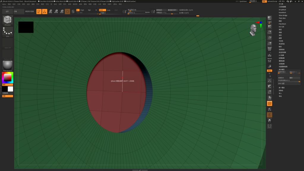Click the BPR render icon on right shelf
304x171 pixels.
(x=270, y=18)
